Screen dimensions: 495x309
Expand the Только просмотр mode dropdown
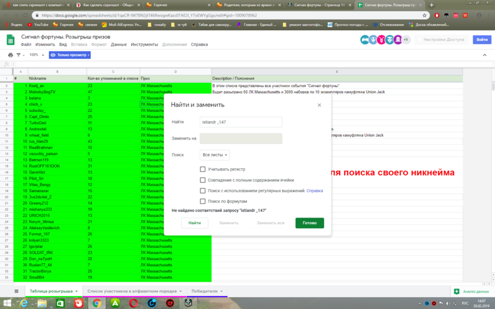[70, 55]
